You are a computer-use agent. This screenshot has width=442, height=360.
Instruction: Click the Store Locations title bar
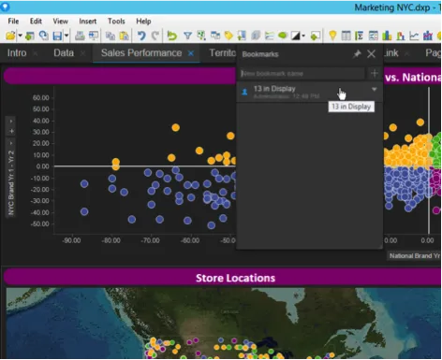point(223,278)
